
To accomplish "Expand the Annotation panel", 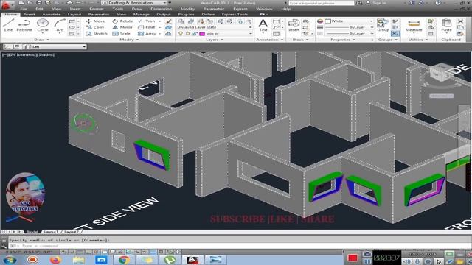I will pyautogui.click(x=269, y=40).
